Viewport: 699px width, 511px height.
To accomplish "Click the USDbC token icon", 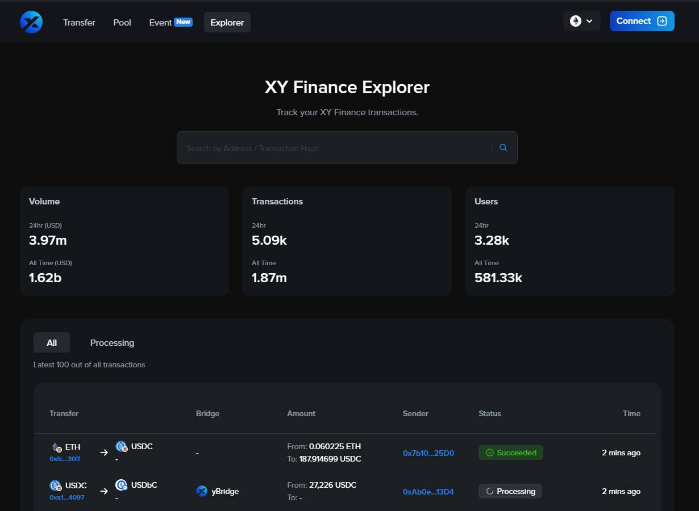I will point(122,485).
